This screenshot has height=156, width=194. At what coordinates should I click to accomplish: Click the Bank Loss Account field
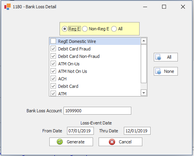(x=97, y=111)
